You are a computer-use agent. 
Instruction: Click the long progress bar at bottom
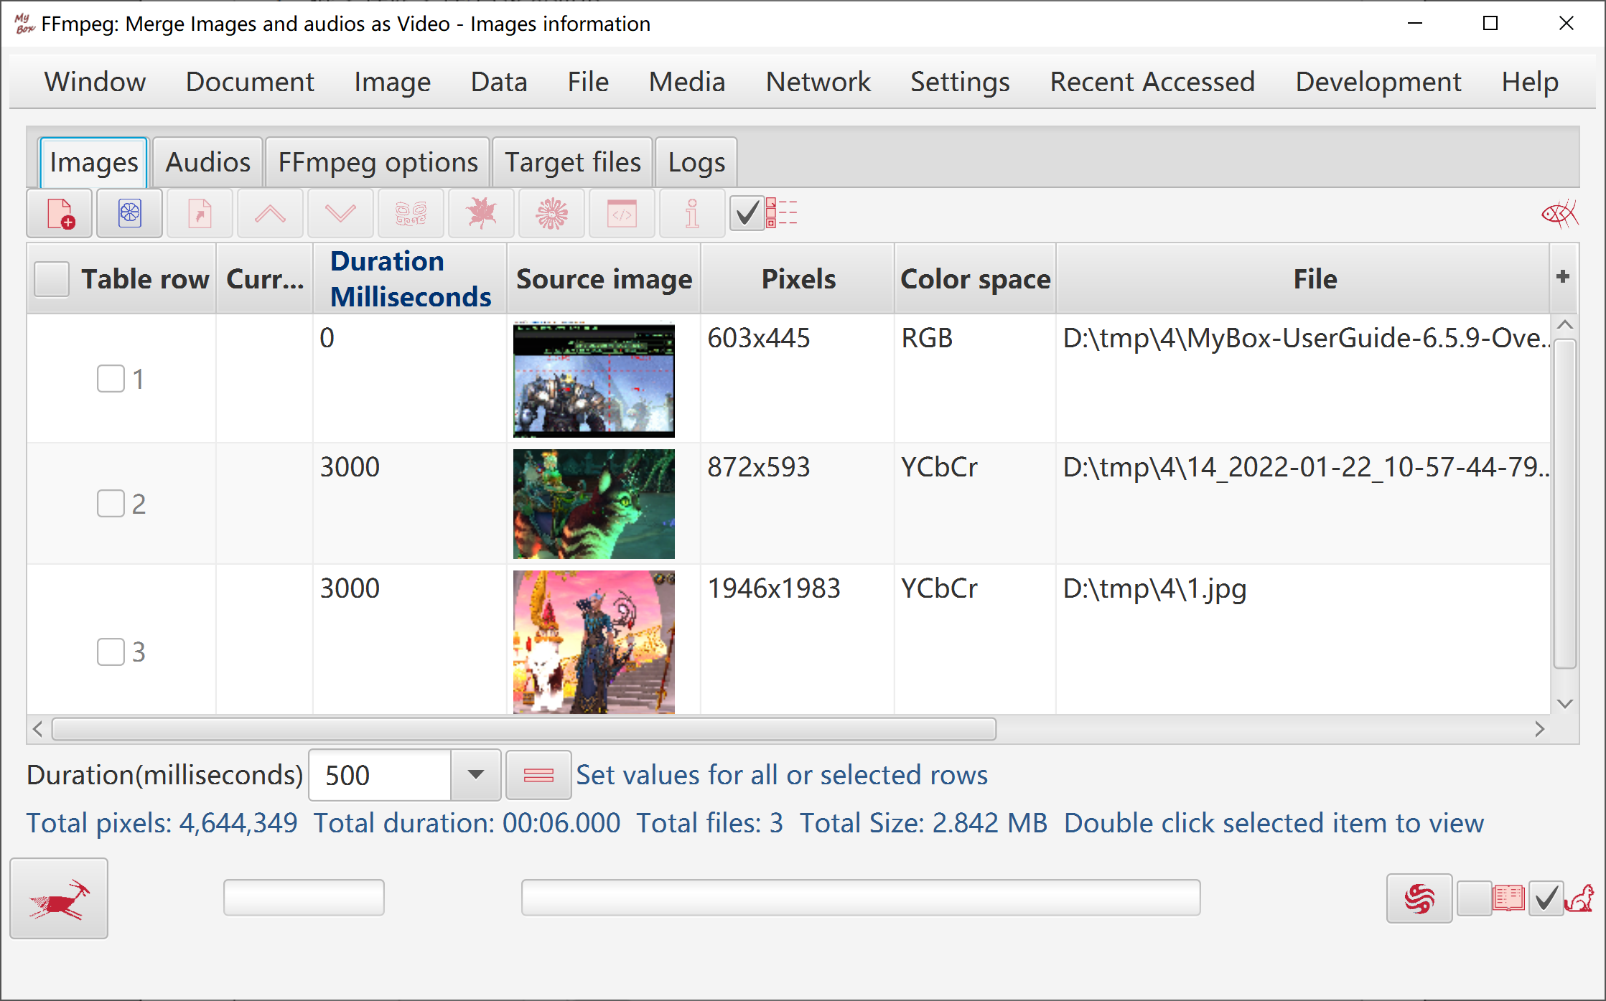tap(861, 898)
